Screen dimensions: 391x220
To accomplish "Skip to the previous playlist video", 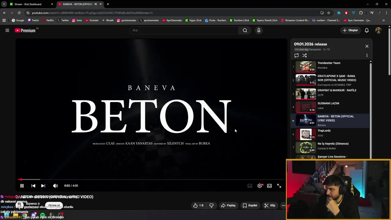I will (x=33, y=185).
